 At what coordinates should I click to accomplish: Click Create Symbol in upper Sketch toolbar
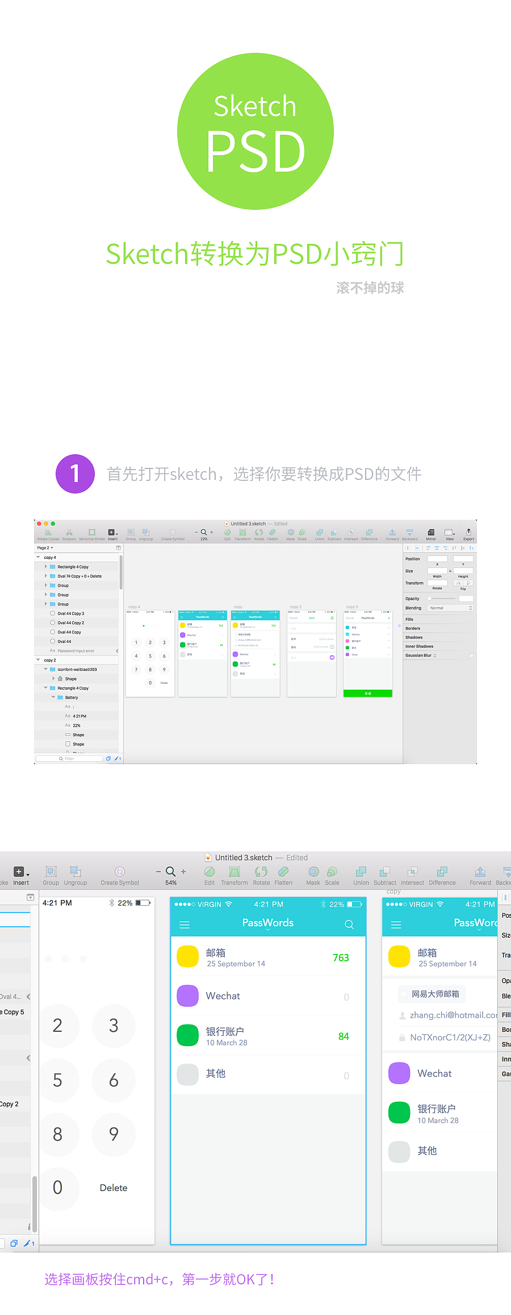point(173,534)
